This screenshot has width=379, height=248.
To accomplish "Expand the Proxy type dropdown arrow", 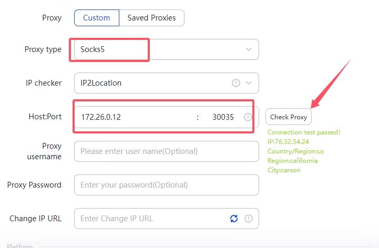I will 249,49.
